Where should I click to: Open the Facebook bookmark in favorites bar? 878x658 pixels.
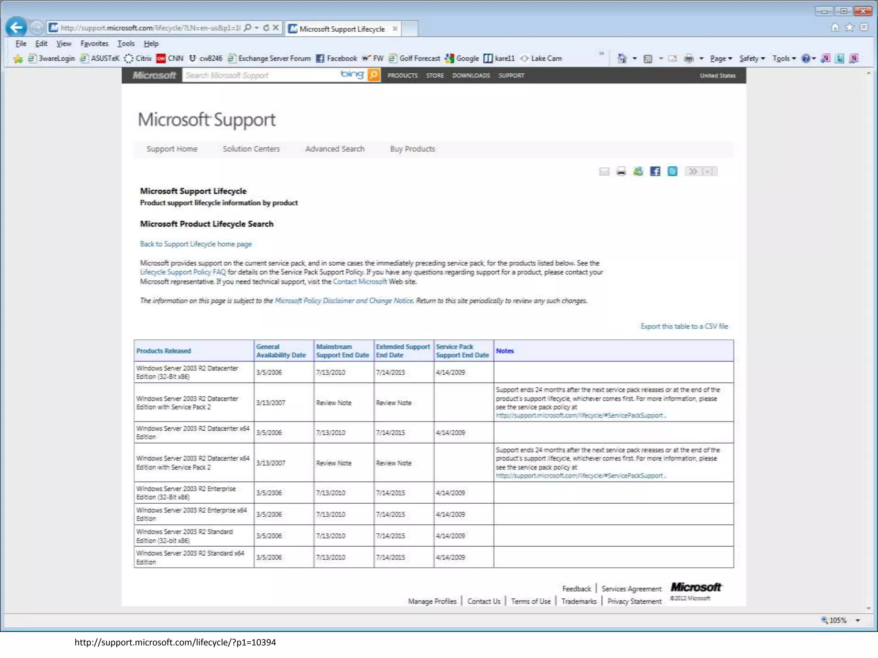[337, 58]
